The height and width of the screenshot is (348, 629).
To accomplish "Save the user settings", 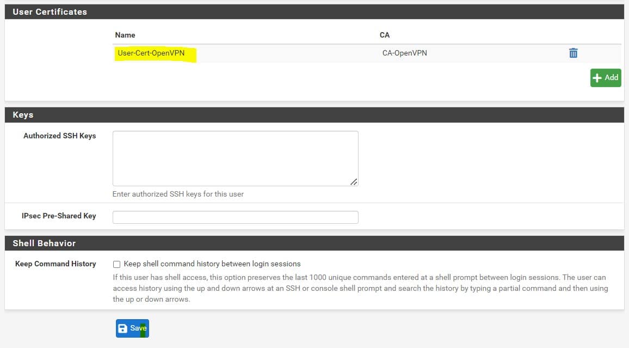I will pyautogui.click(x=132, y=328).
